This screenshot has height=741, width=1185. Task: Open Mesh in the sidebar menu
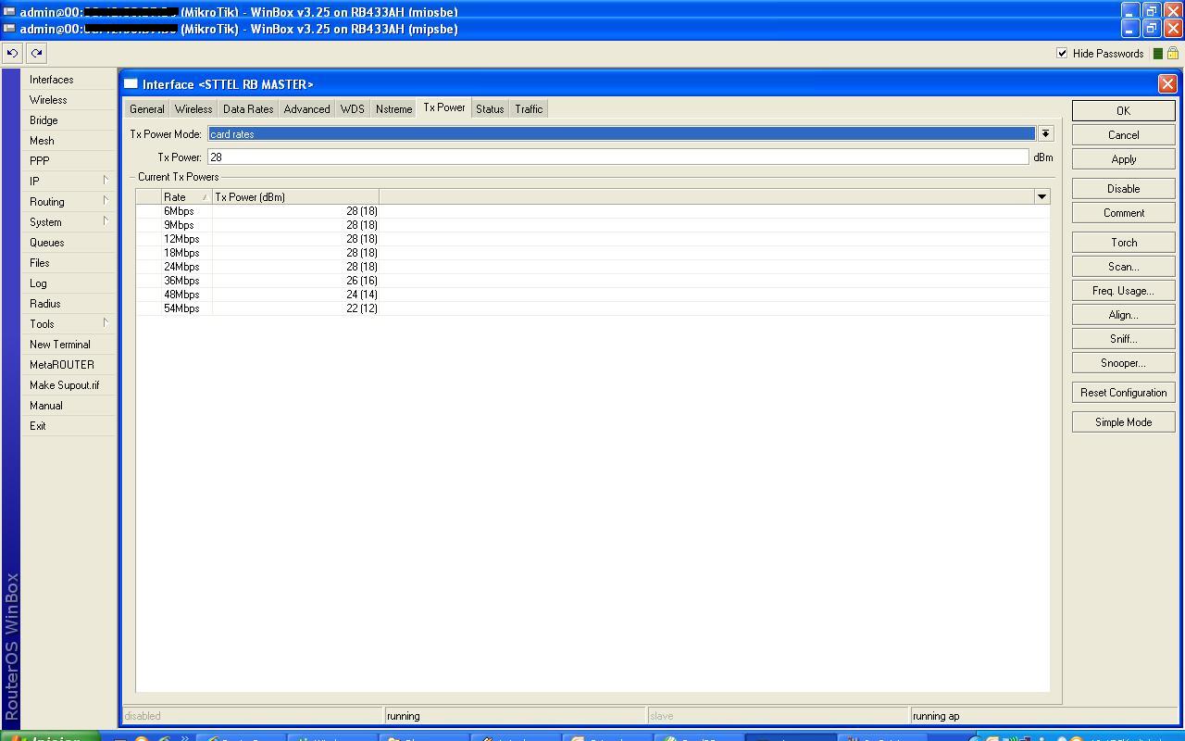69,140
